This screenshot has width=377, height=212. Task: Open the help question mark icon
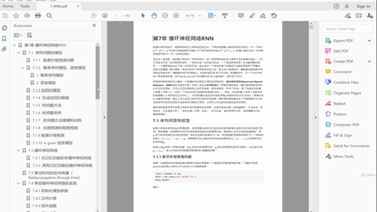coord(336,6)
